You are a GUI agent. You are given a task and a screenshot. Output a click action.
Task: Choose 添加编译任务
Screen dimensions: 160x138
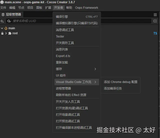[121, 88]
